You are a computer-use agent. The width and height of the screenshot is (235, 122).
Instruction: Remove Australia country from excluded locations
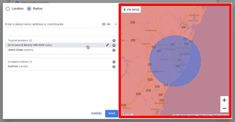coord(114,67)
